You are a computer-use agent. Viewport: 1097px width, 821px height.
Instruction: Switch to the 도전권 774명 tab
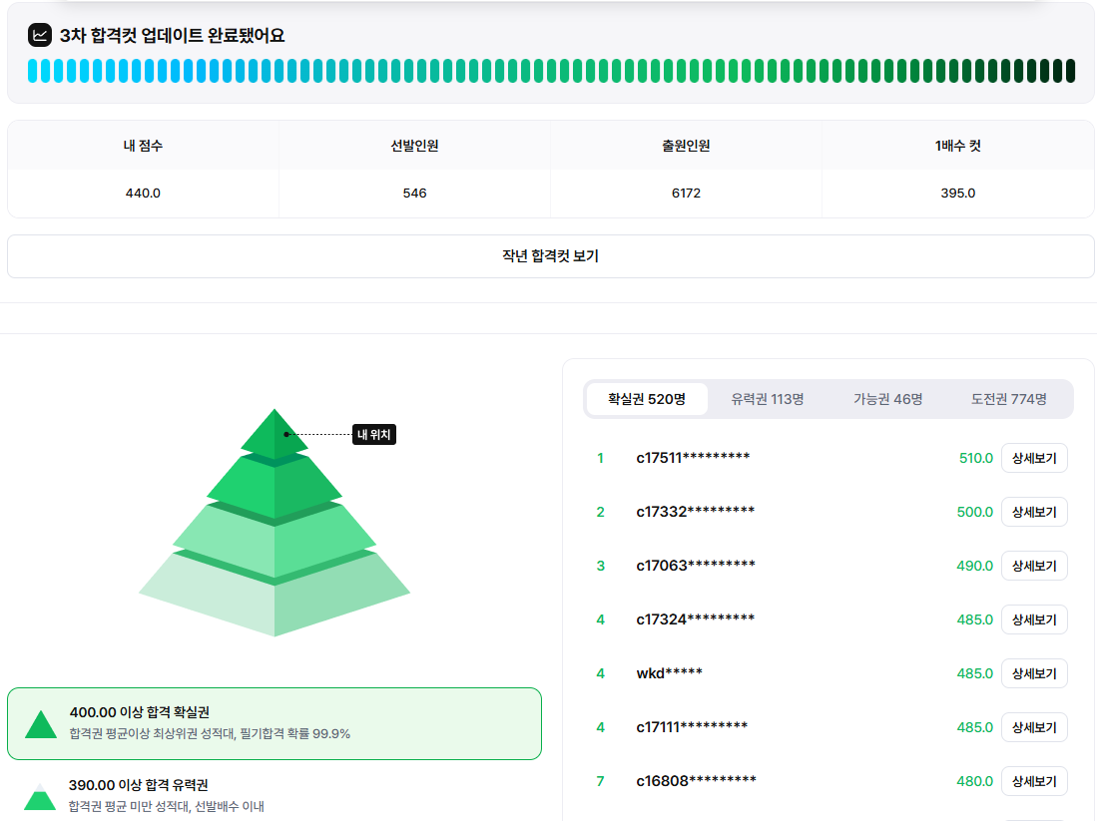1008,399
